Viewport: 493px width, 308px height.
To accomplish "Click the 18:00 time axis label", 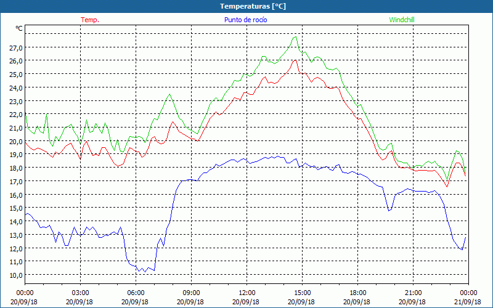I will coord(358,293).
